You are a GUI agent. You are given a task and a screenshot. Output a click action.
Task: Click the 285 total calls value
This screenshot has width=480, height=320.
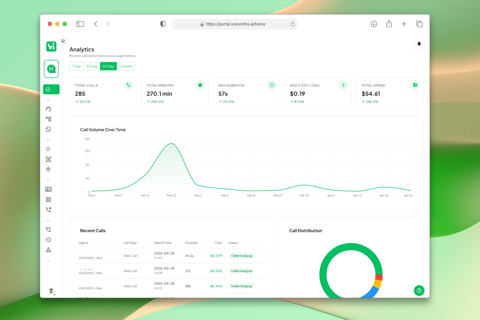(x=80, y=94)
